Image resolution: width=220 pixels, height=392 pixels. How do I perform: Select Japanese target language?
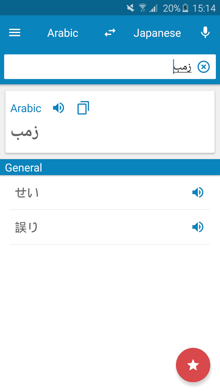click(x=157, y=33)
